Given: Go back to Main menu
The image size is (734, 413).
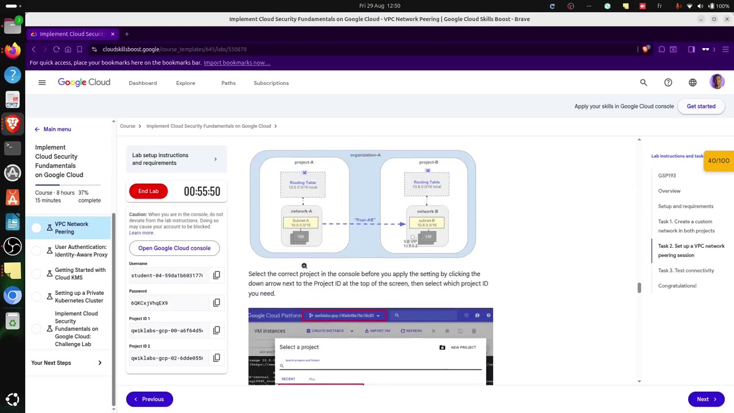Looking at the screenshot, I should (x=52, y=129).
